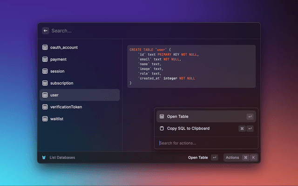The width and height of the screenshot is (298, 186).
Task: Focus the Search for actions field
Action: coord(205,143)
